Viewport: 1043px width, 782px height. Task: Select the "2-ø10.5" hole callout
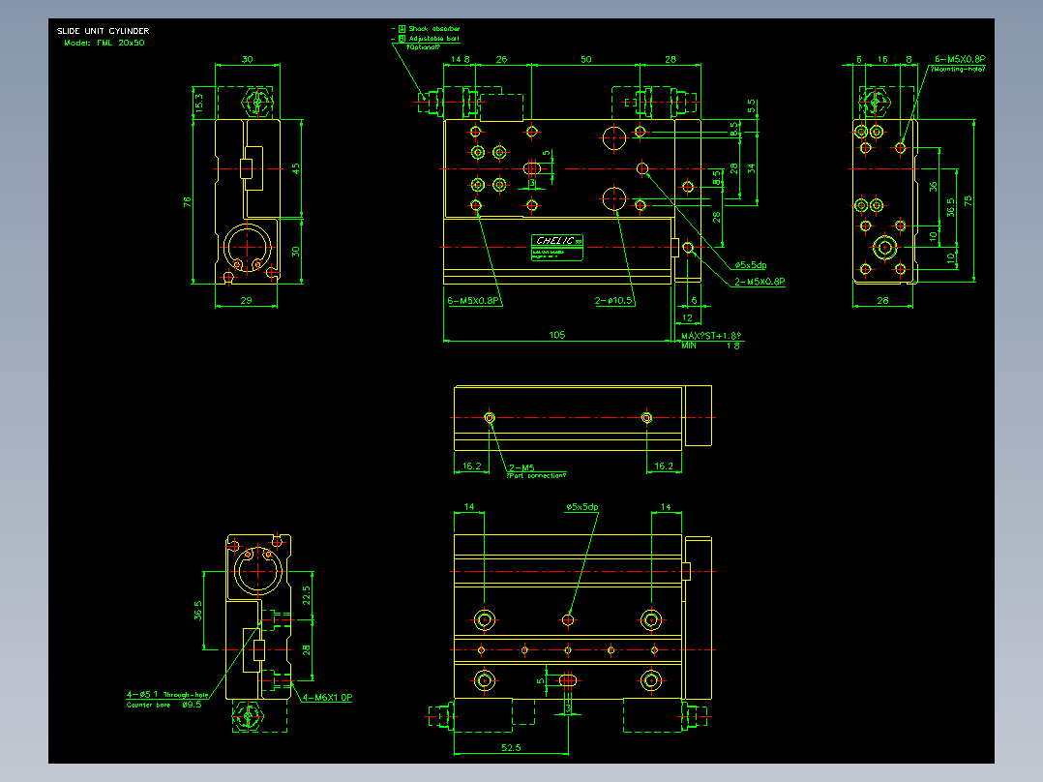coord(614,301)
